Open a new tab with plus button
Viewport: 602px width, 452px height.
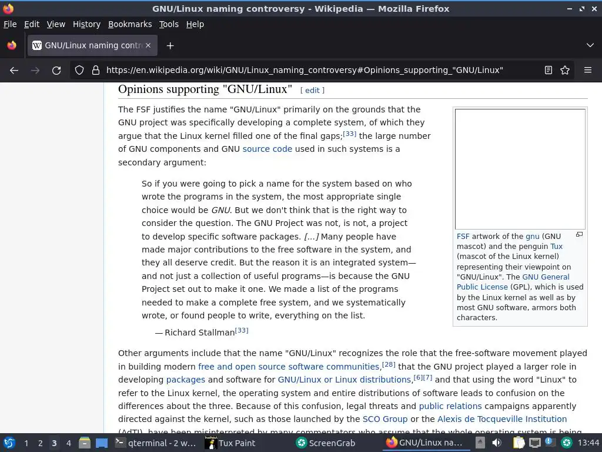click(x=170, y=46)
